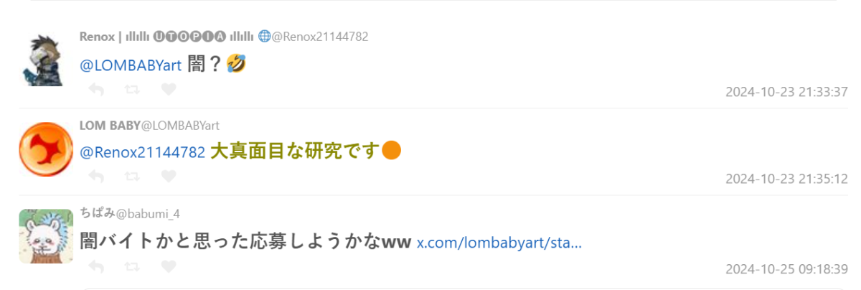861x290 pixels.
Task: Open @Renox21144782 handle in header
Action: tap(319, 37)
